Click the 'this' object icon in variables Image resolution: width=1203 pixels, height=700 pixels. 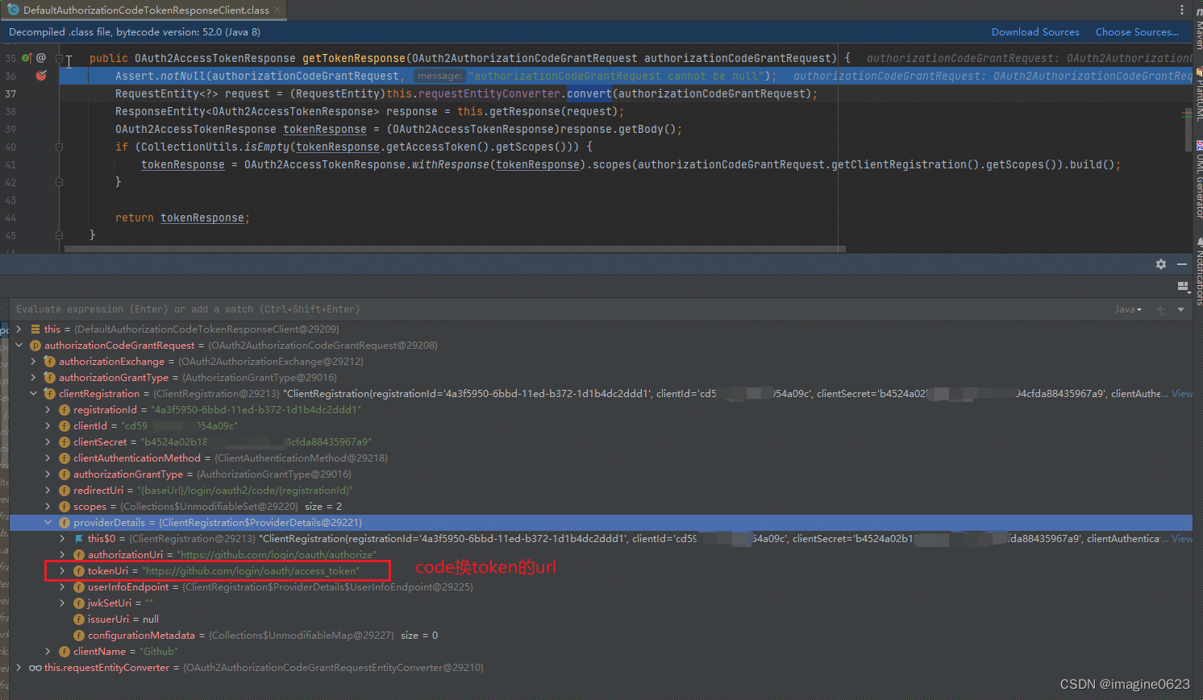(35, 329)
